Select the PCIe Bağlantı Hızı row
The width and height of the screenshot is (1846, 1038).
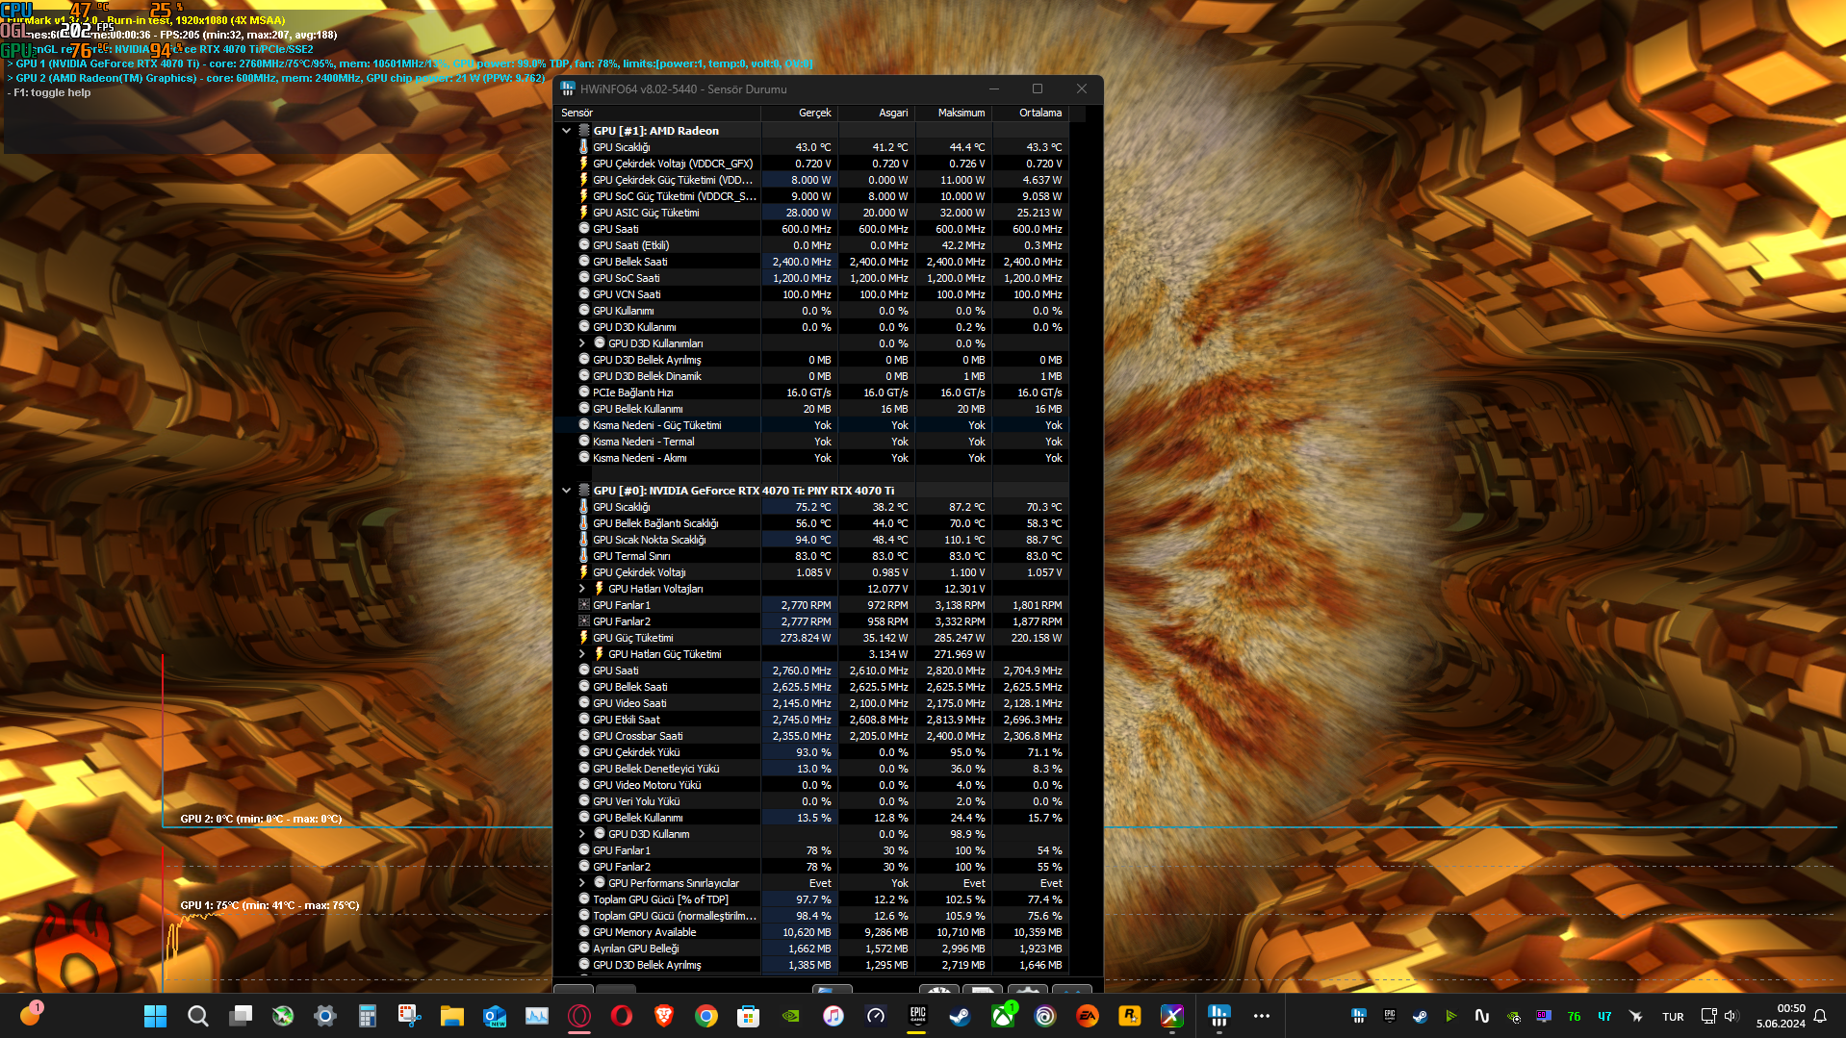[811, 392]
